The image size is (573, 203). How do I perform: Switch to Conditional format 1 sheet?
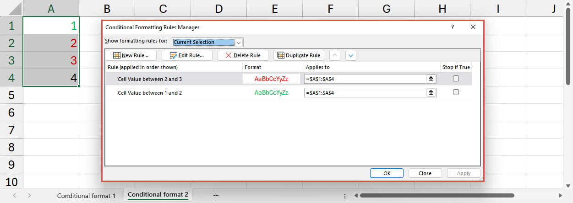pos(86,195)
